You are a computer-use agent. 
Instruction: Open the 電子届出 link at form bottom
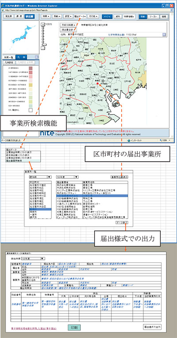[x=34, y=329]
